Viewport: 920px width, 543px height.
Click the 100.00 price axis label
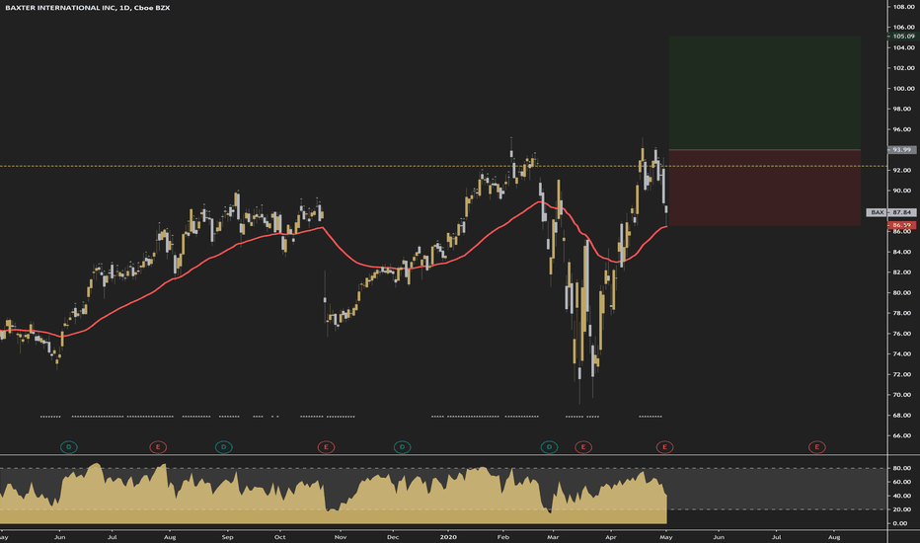coord(903,89)
